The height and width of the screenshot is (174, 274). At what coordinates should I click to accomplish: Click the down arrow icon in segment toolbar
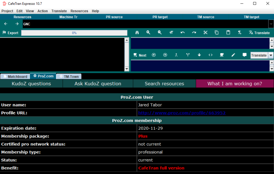pyautogui.click(x=199, y=55)
